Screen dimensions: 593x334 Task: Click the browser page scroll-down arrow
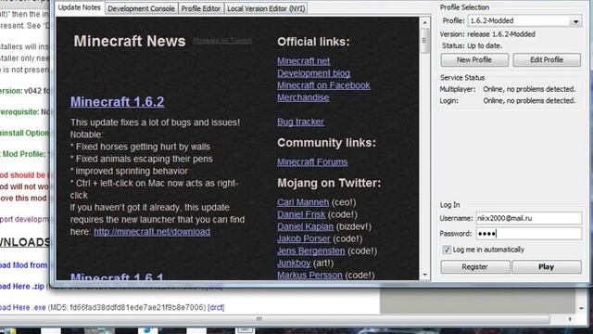[581, 308]
